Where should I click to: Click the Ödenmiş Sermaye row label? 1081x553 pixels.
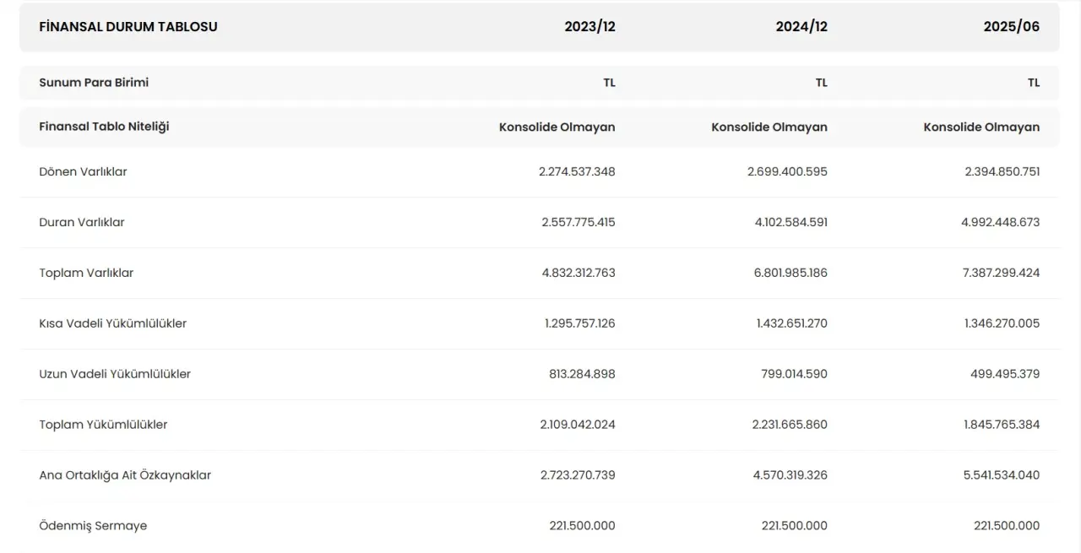[93, 526]
